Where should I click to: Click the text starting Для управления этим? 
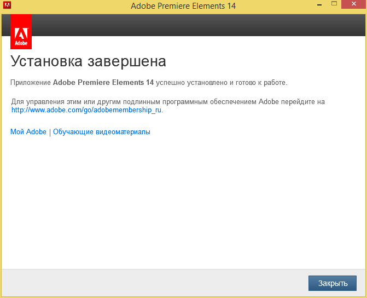(168, 106)
